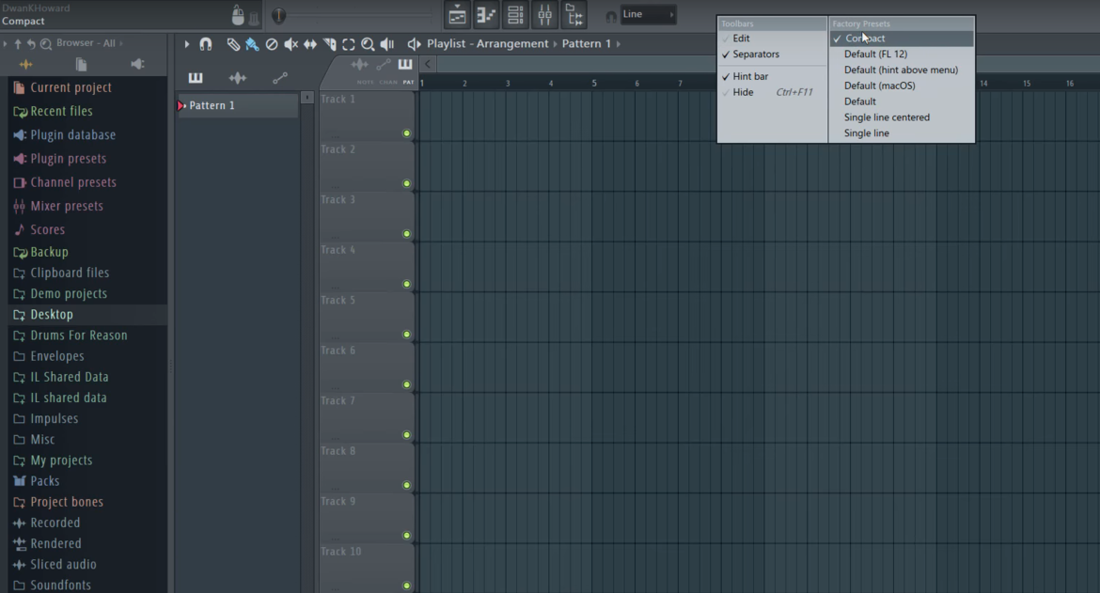
Task: Mute Track 3 green switch
Action: 406,233
